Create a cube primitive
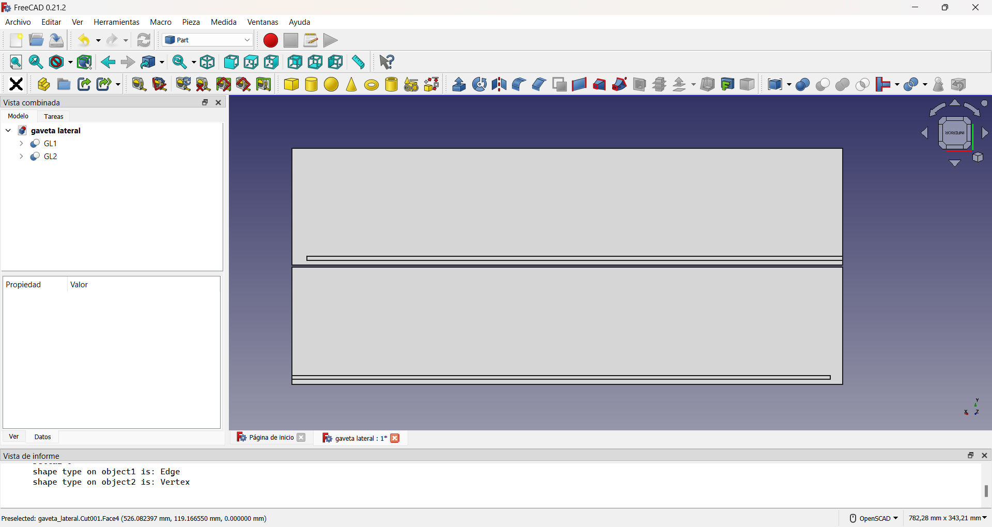 coord(291,84)
